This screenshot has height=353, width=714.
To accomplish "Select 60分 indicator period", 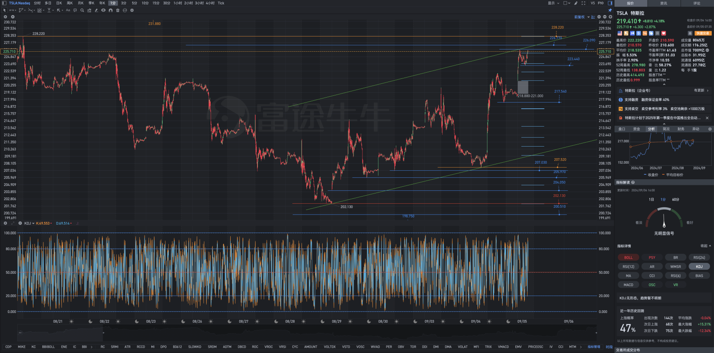I will [676, 200].
